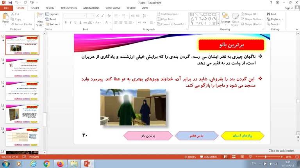Toggle Bold formatting

(66, 23)
